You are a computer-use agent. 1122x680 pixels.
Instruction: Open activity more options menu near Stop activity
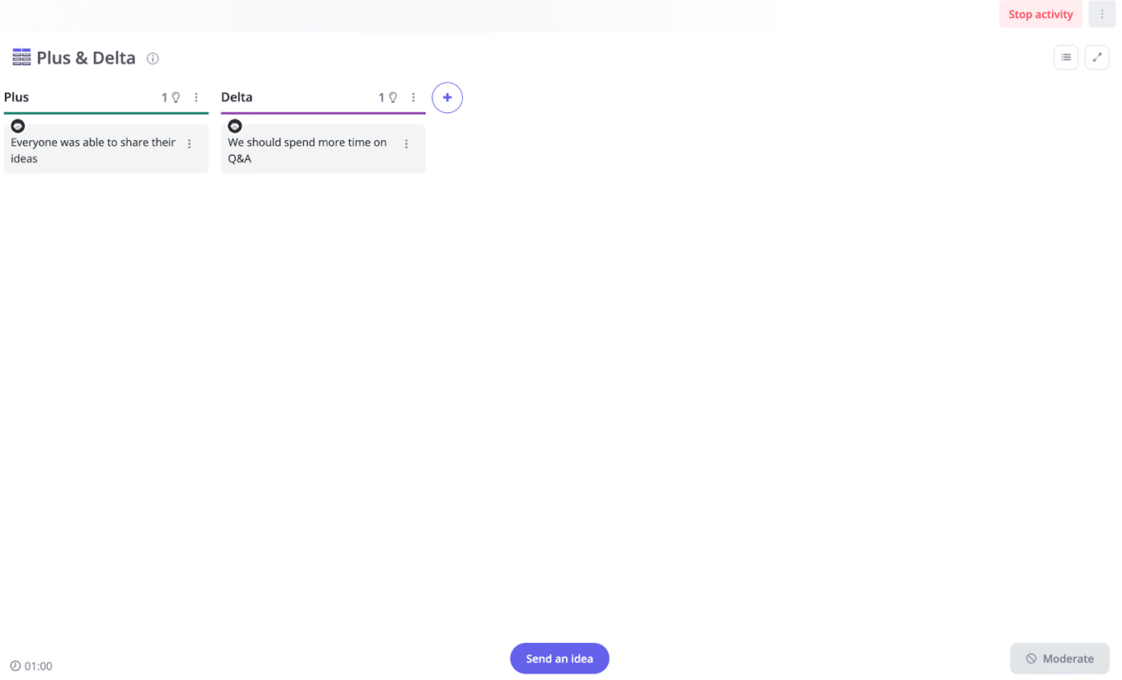click(1102, 14)
